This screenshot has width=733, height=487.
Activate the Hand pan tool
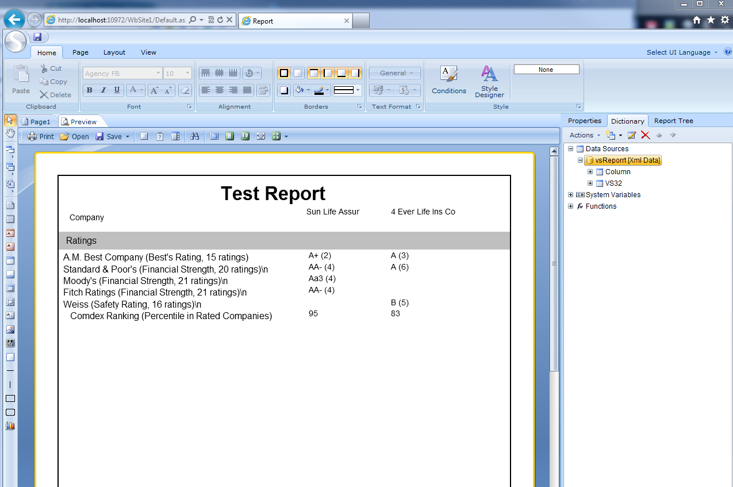coord(10,133)
